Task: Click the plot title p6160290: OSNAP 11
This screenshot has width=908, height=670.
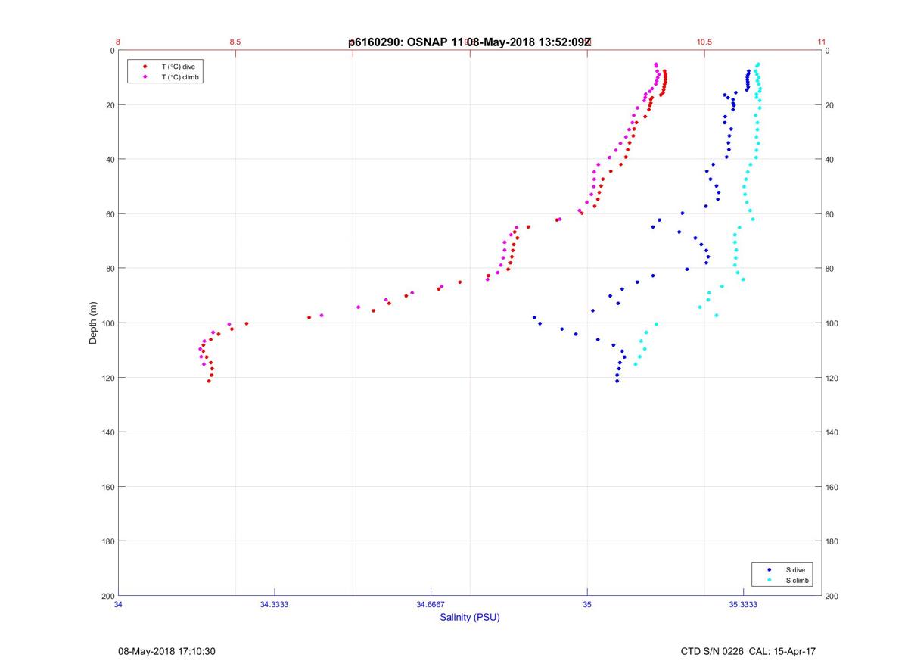Action: click(406, 42)
